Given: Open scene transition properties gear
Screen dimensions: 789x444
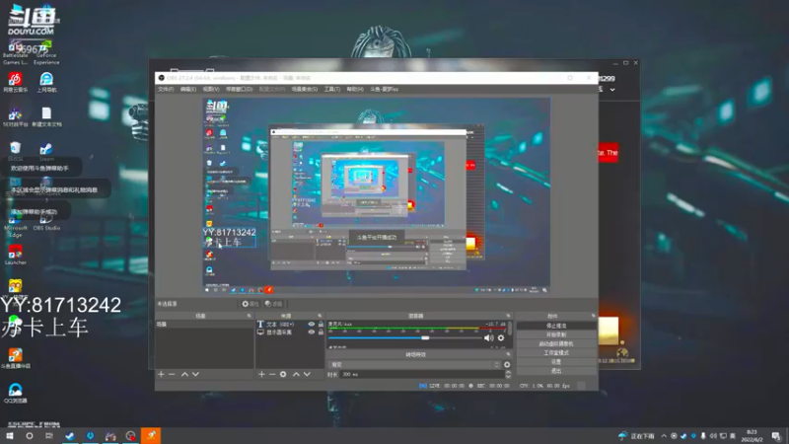Looking at the screenshot, I should [507, 364].
